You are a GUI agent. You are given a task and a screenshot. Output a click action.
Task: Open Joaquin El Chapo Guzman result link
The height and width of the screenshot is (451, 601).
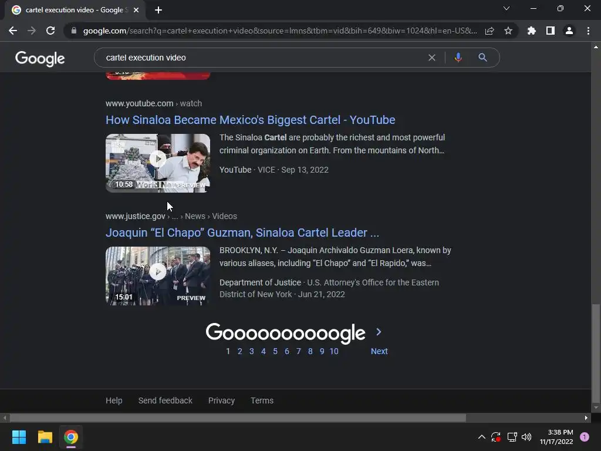(242, 233)
